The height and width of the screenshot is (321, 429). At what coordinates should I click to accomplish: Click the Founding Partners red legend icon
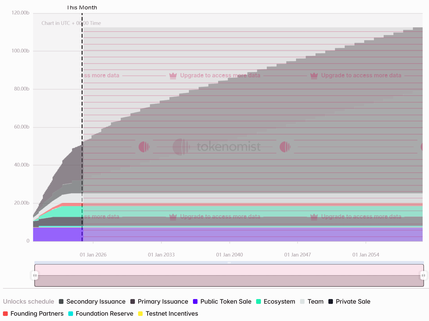[x=5, y=314]
